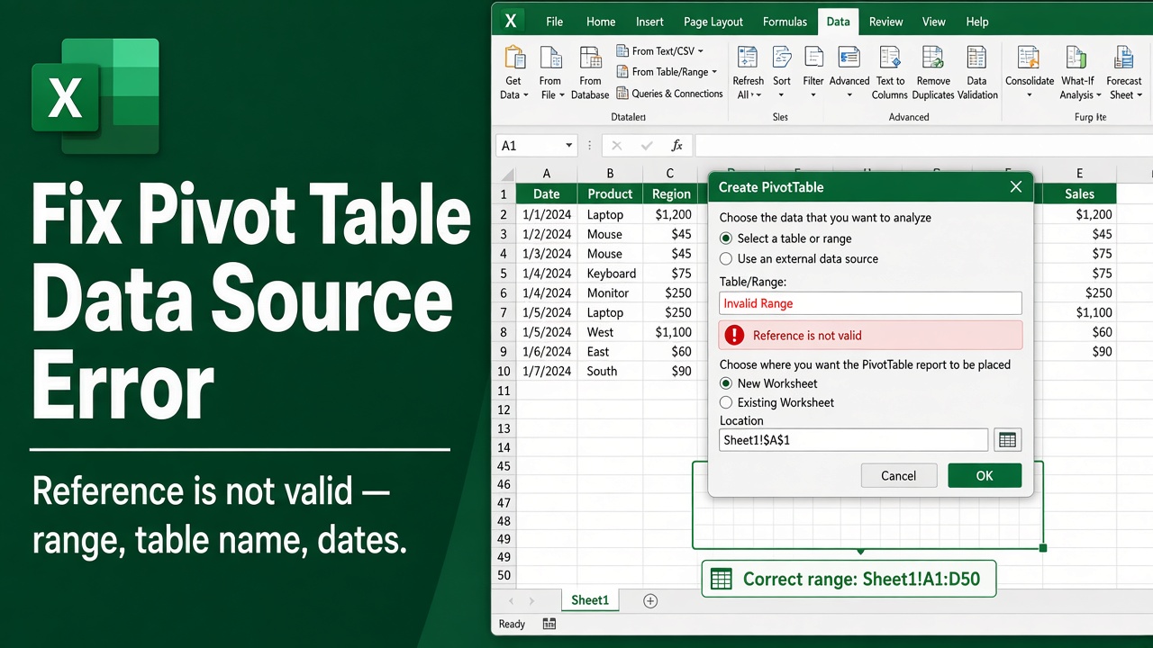Open What-If Analysis tool
The height and width of the screenshot is (648, 1153).
pos(1077,58)
